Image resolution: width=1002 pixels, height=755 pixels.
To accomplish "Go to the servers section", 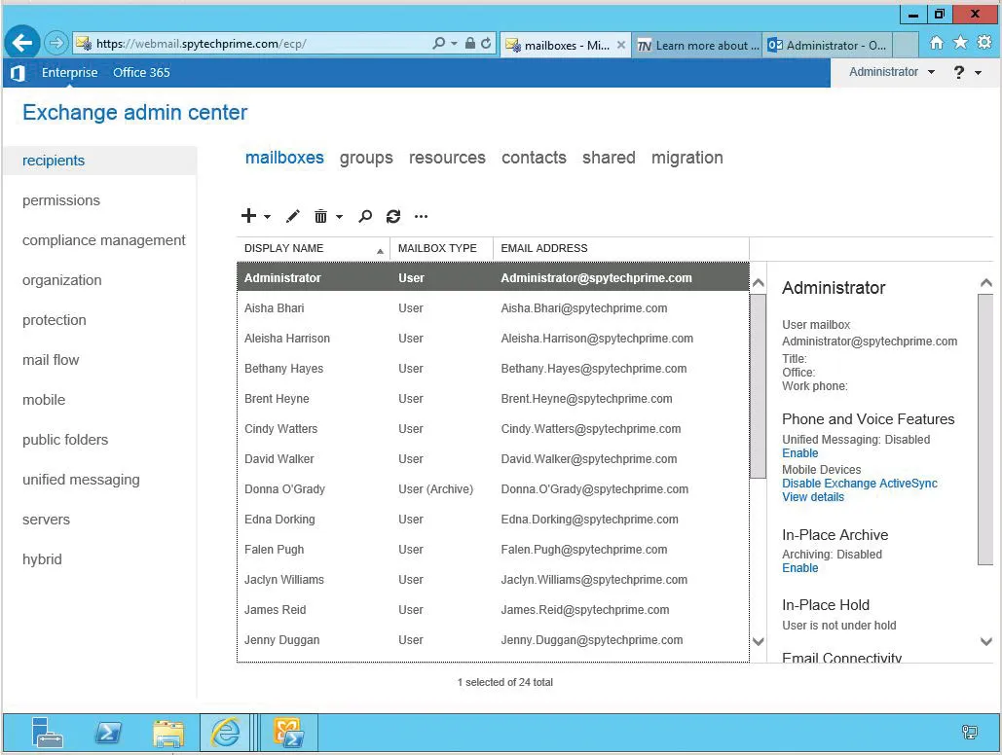I will coord(46,520).
